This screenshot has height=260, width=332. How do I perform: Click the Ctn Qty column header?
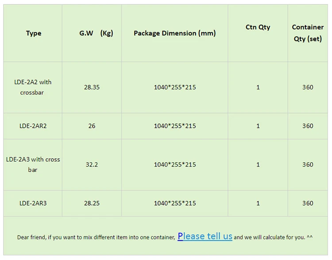(258, 27)
